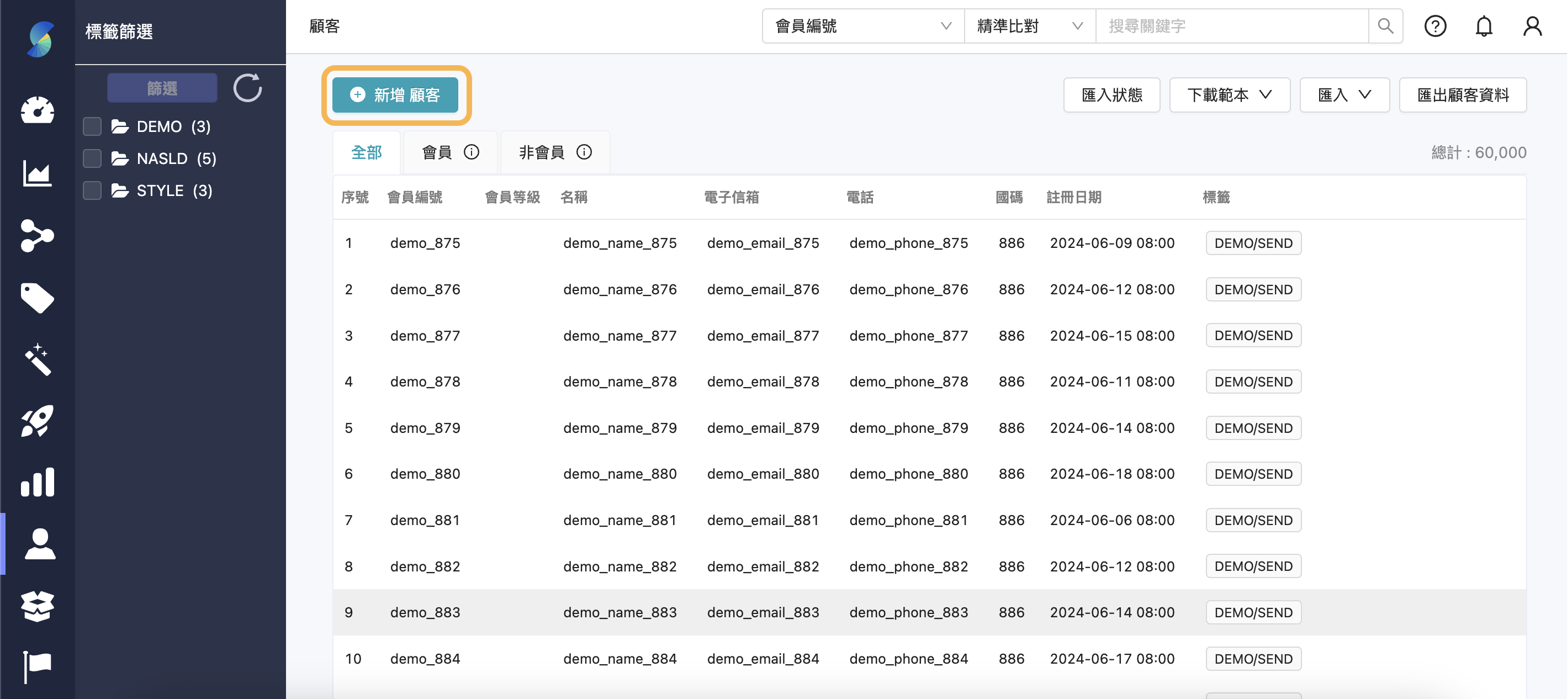Click the user account icon at top right
The height and width of the screenshot is (699, 1567).
tap(1532, 25)
